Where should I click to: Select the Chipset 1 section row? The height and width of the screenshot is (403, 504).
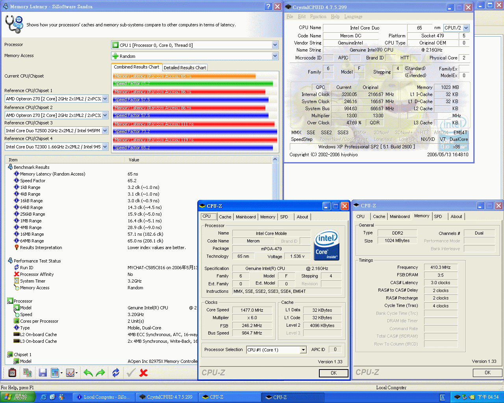point(22,355)
